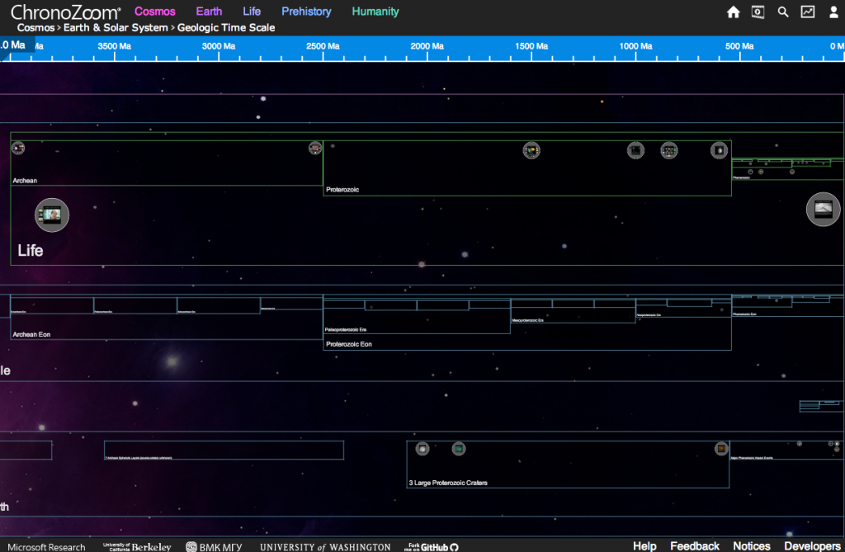Open the Proterozoic exhibit circle near 1500 Ma
845x552 pixels.
(531, 150)
